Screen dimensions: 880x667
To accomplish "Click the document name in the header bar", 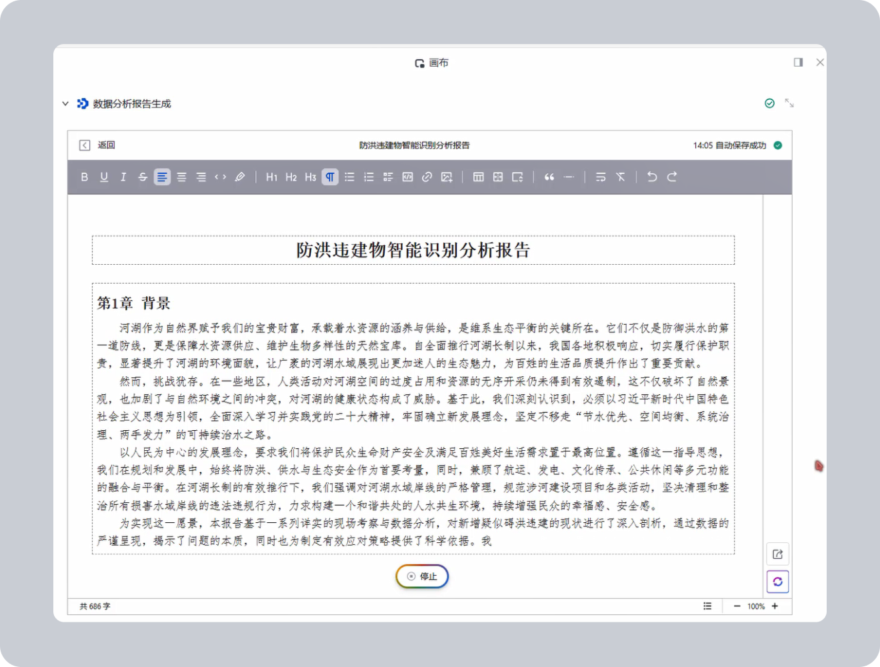I will (x=415, y=145).
